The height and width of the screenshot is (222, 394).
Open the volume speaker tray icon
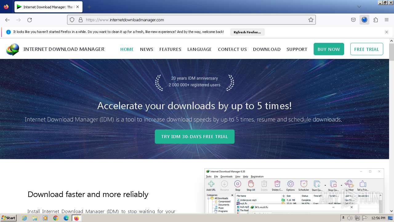pyautogui.click(x=350, y=218)
